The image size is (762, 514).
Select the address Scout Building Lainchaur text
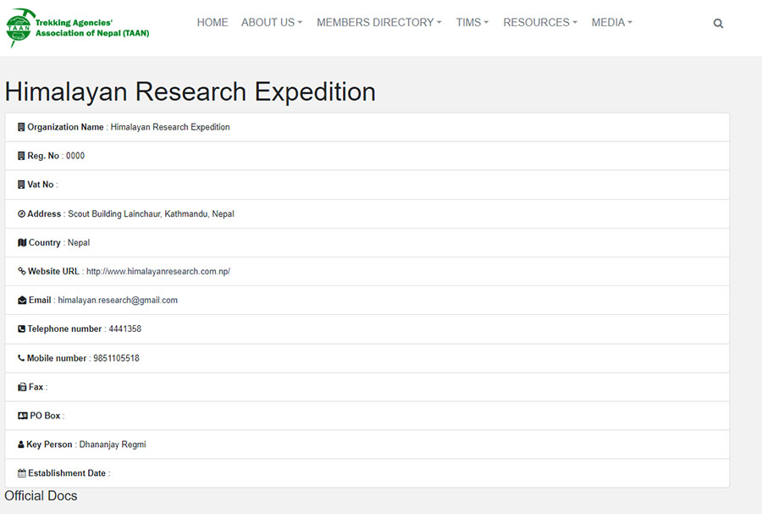click(x=152, y=213)
